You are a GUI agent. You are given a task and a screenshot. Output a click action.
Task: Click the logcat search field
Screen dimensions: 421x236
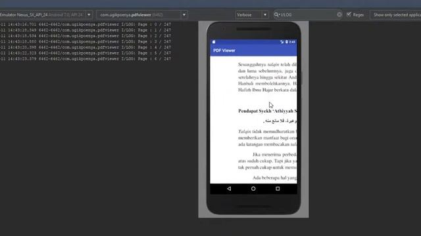click(307, 14)
